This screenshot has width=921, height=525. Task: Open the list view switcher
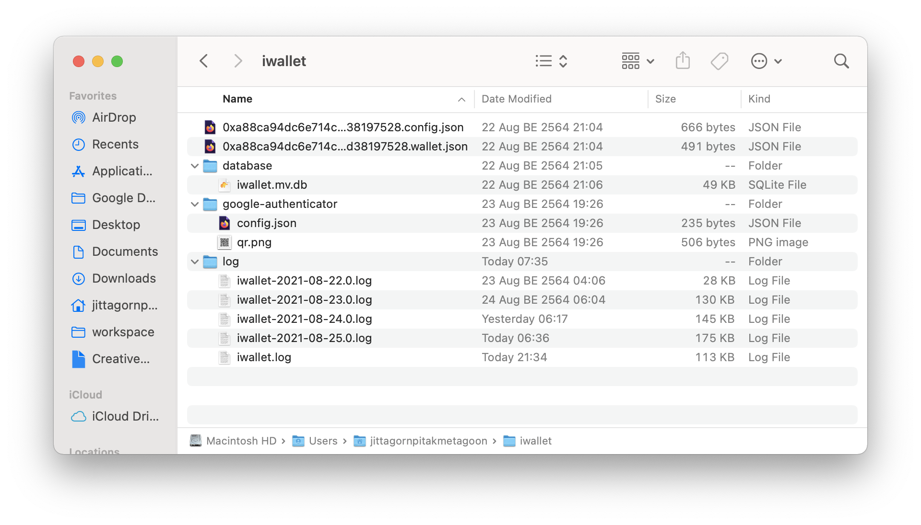click(x=552, y=61)
